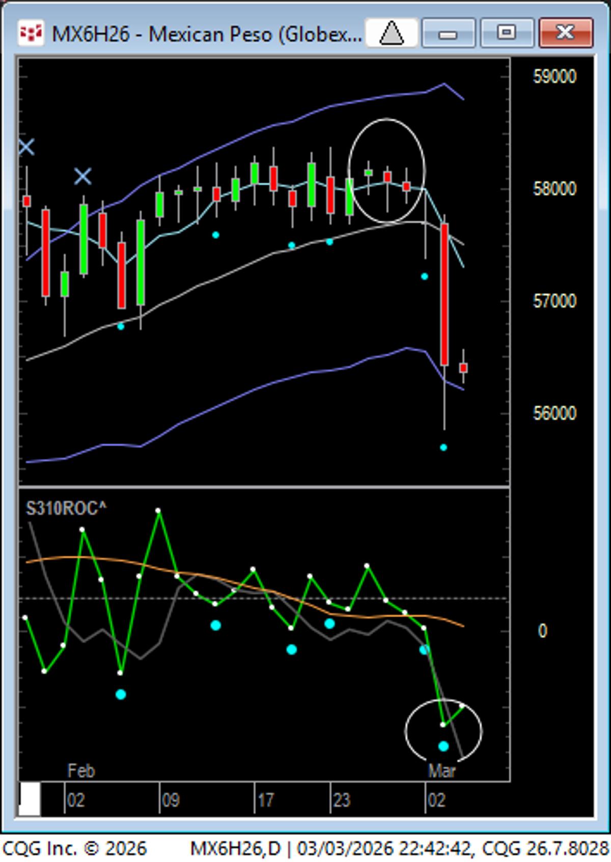Click the 0 level on ROC scale
Viewport: 611px width, 862px height.
[543, 631]
